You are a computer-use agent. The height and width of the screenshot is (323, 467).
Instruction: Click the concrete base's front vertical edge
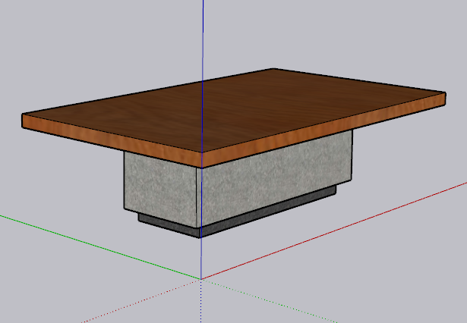(x=200, y=197)
